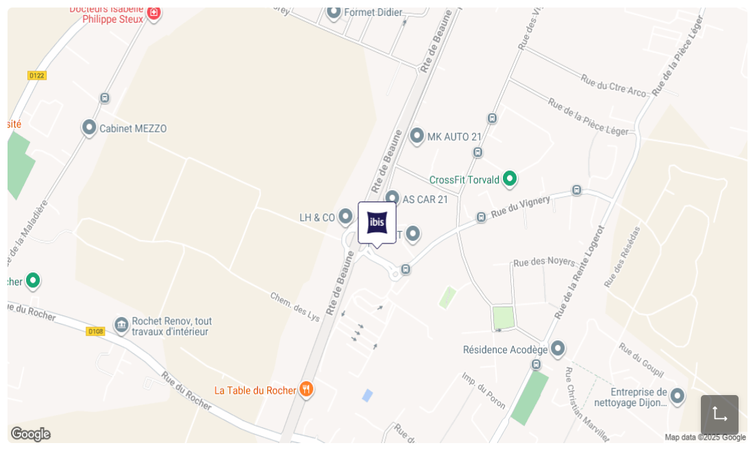Click the La Table du Rocher label
This screenshot has height=452, width=755.
point(255,390)
